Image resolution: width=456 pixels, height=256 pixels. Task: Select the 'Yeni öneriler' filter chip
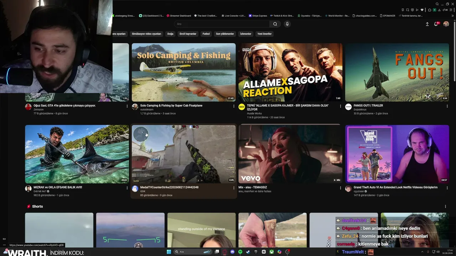click(265, 34)
